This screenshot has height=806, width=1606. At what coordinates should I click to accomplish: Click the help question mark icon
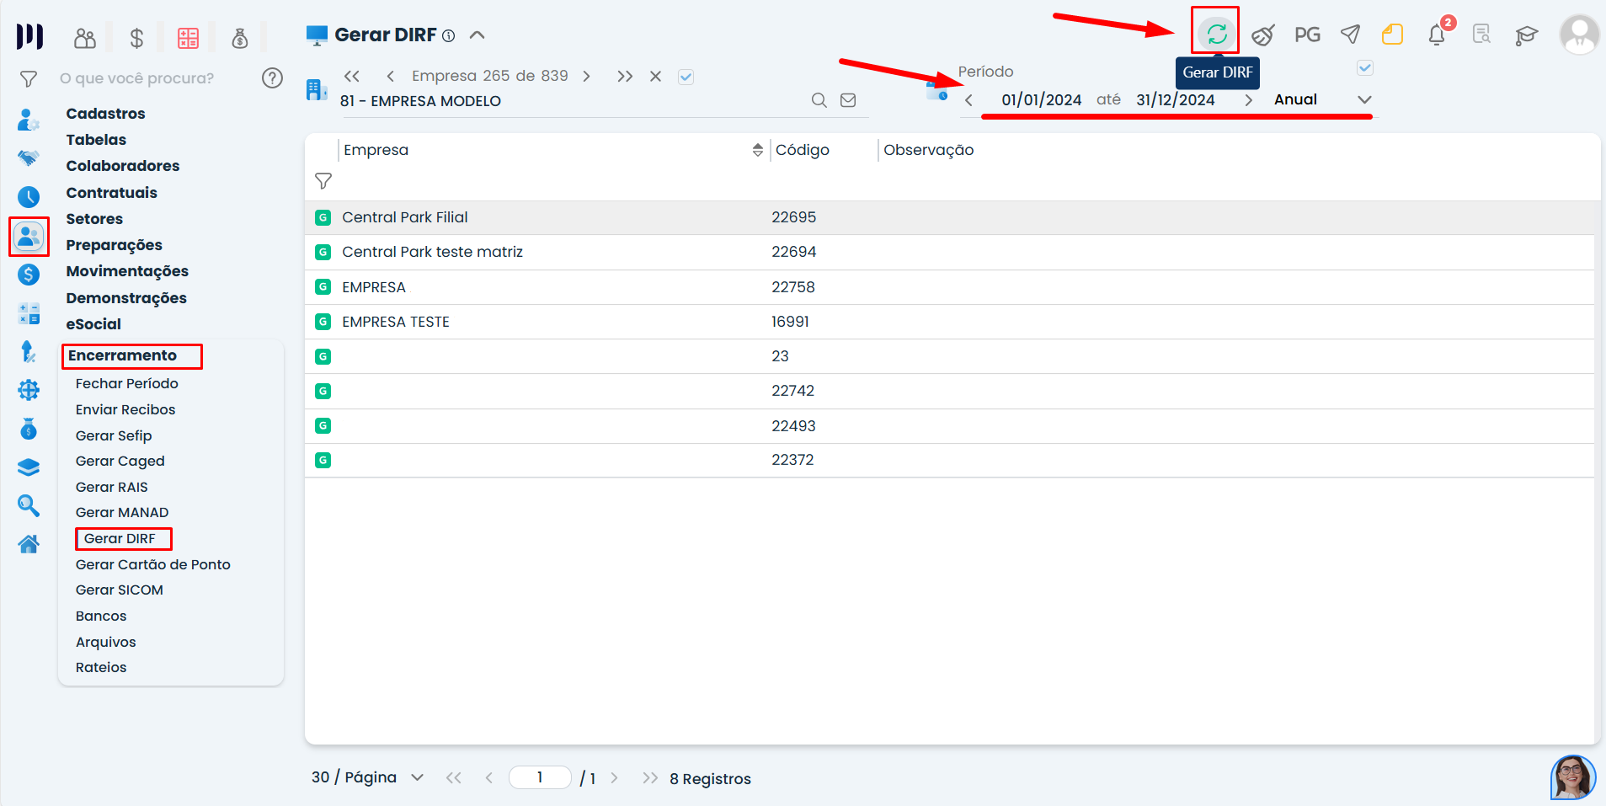[x=272, y=78]
